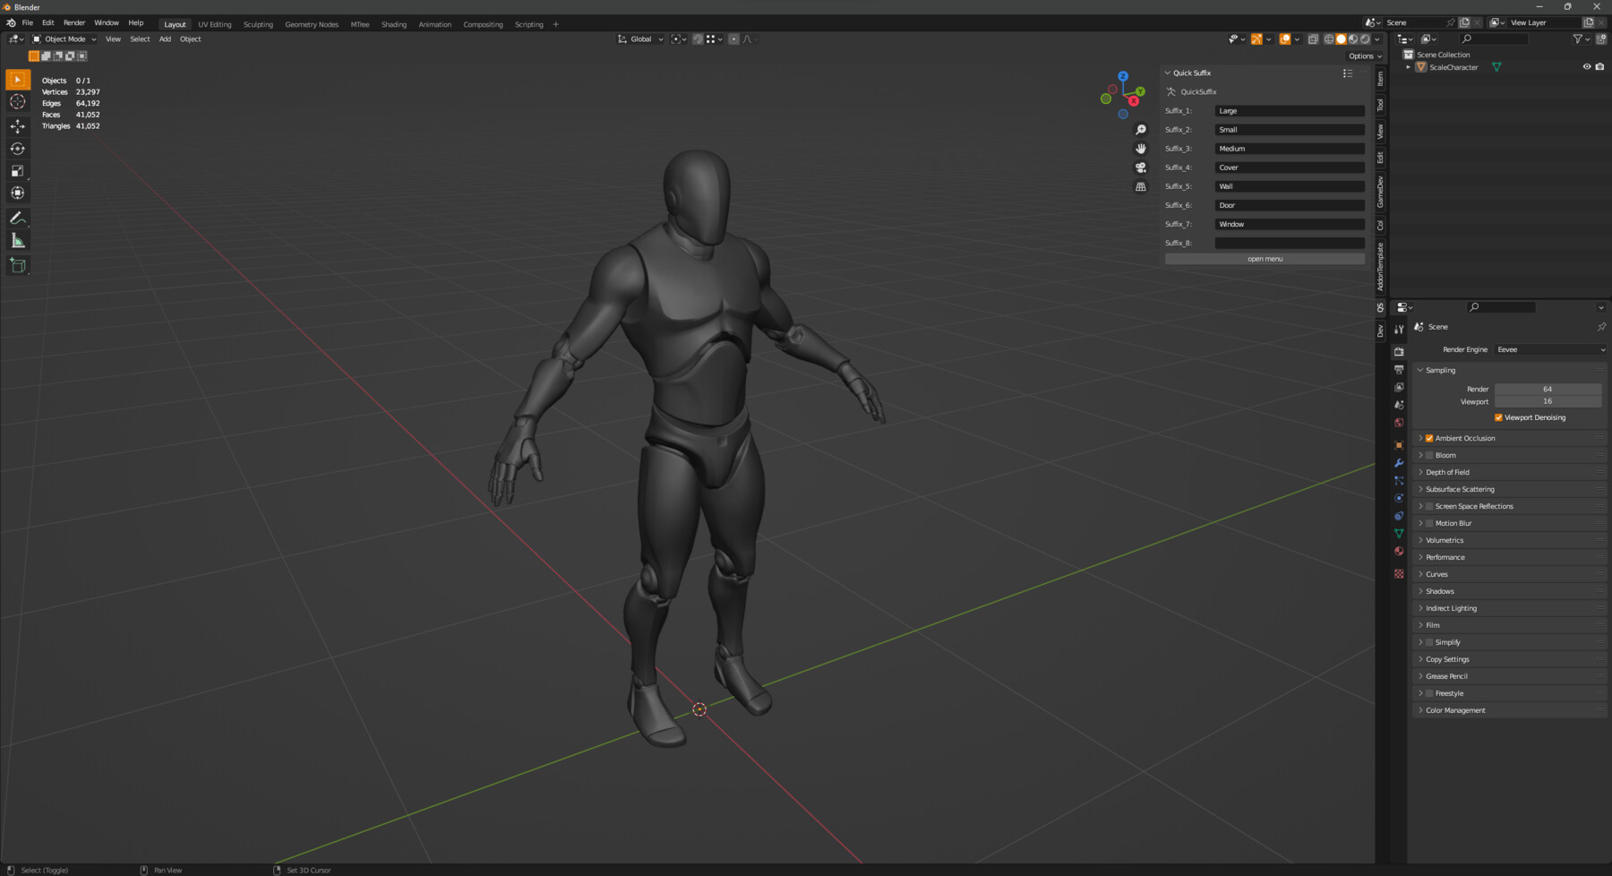Screen dimensions: 1612x876
Task: Select the Measure tool
Action: pyautogui.click(x=18, y=239)
